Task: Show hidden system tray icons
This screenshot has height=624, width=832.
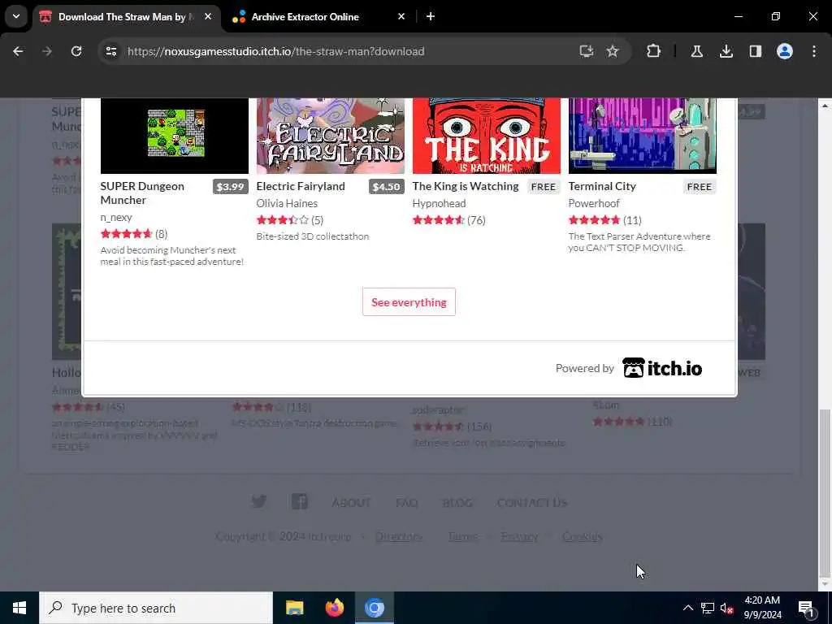Action: tap(687, 608)
